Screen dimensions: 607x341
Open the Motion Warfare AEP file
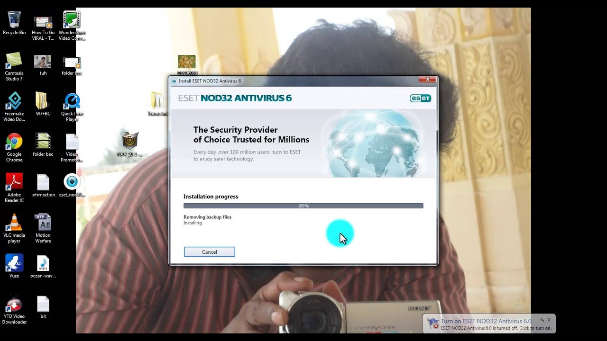point(43,229)
